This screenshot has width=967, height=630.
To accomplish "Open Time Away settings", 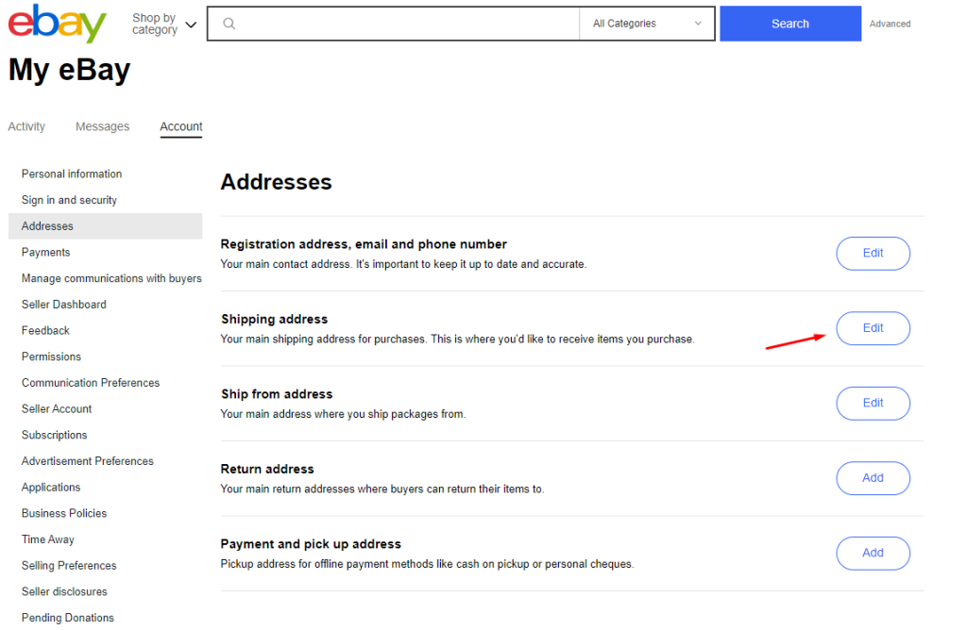I will pyautogui.click(x=47, y=539).
